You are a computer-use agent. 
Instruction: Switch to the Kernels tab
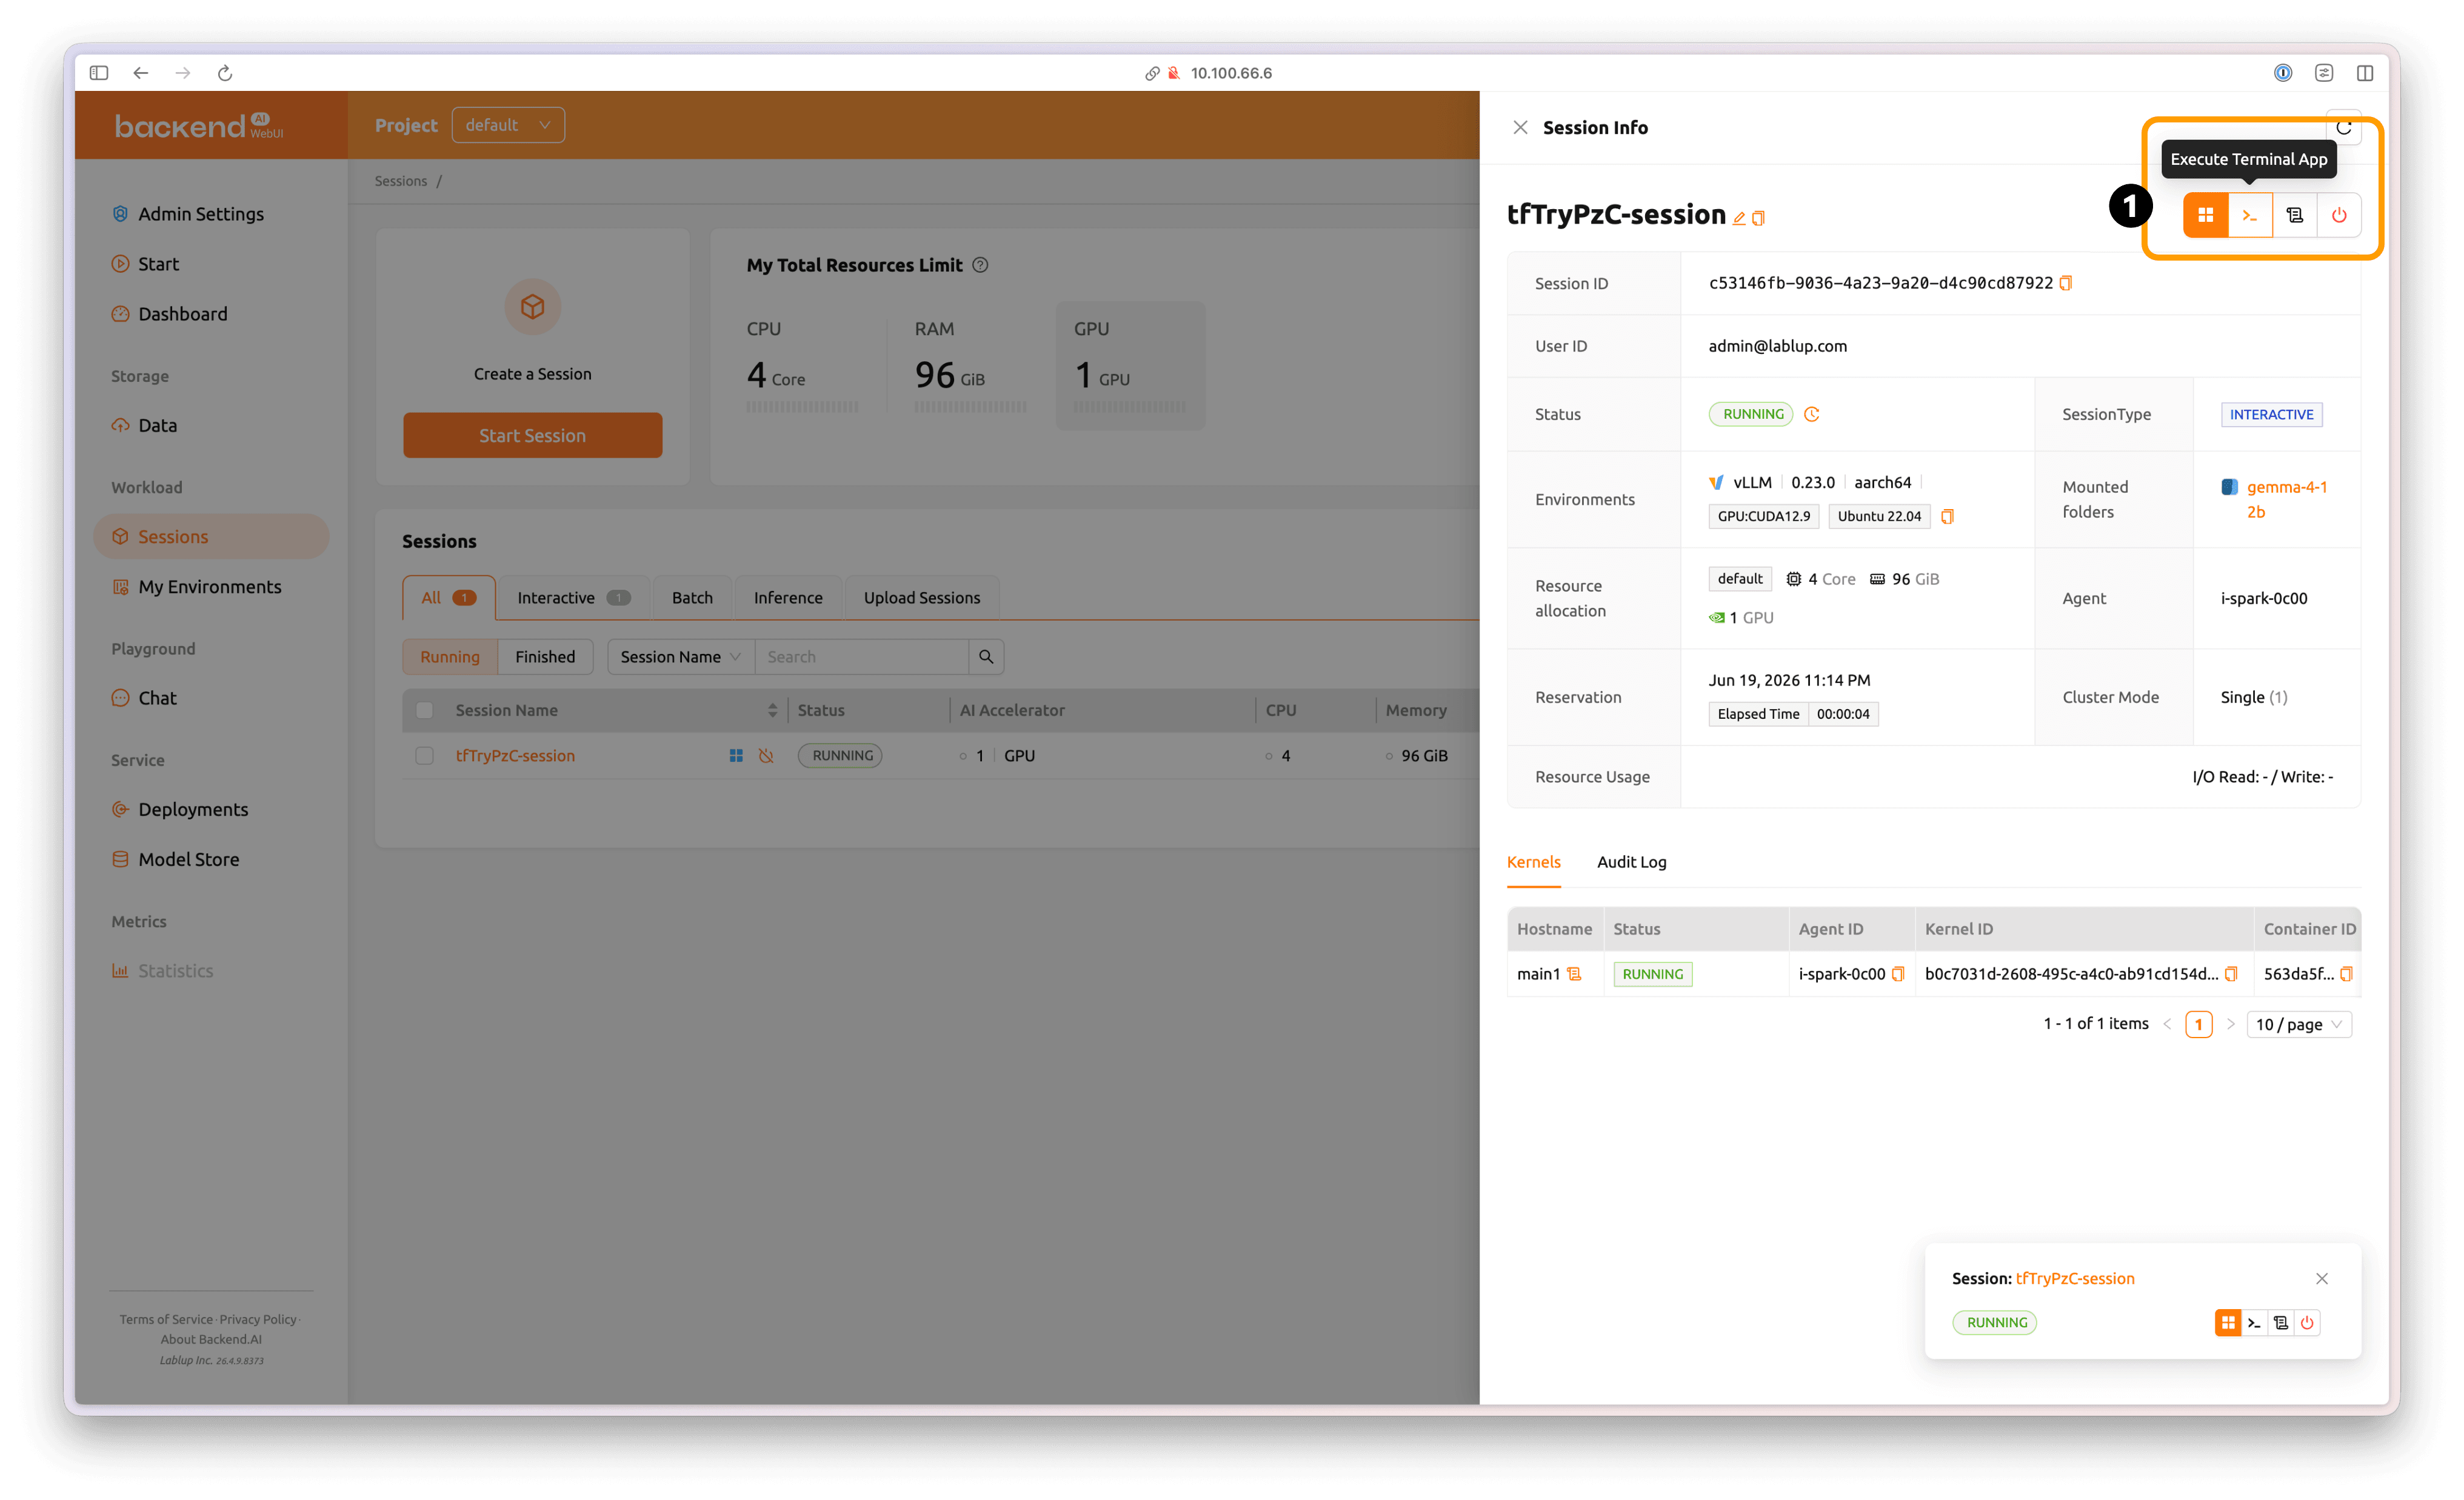[1533, 862]
